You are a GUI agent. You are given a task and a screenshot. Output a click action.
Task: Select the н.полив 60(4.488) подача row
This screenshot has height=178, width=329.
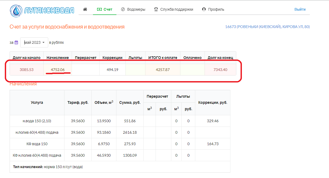(x=120, y=132)
